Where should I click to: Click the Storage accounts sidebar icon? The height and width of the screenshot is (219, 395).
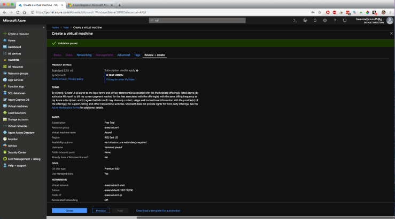click(x=5, y=119)
